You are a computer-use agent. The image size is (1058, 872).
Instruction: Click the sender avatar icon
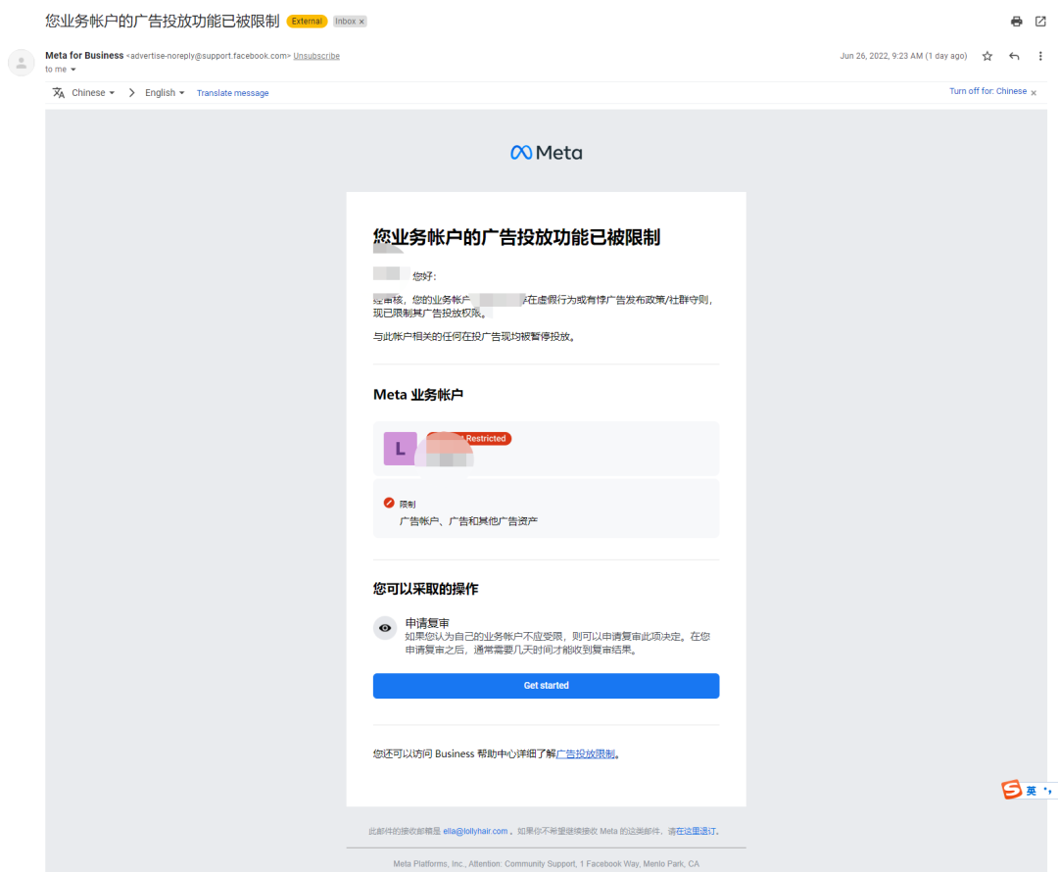click(21, 63)
